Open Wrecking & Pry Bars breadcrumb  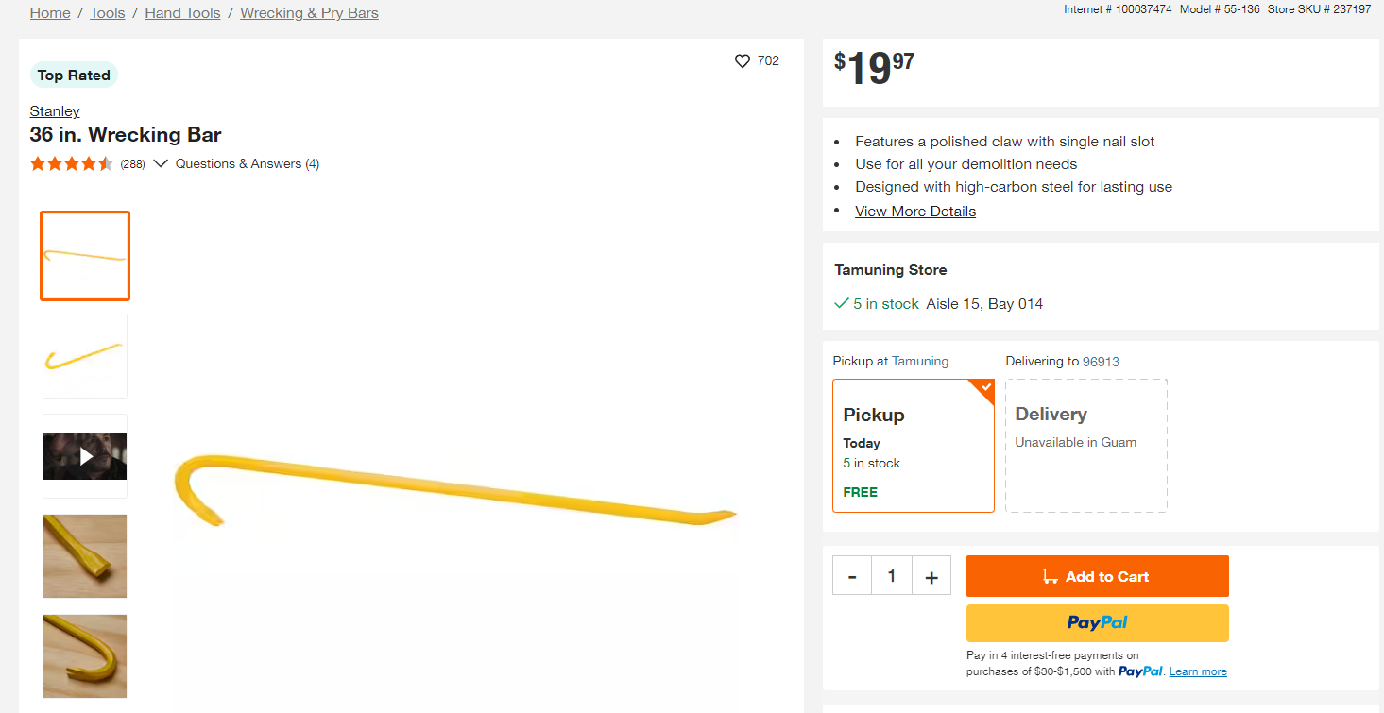tap(310, 13)
